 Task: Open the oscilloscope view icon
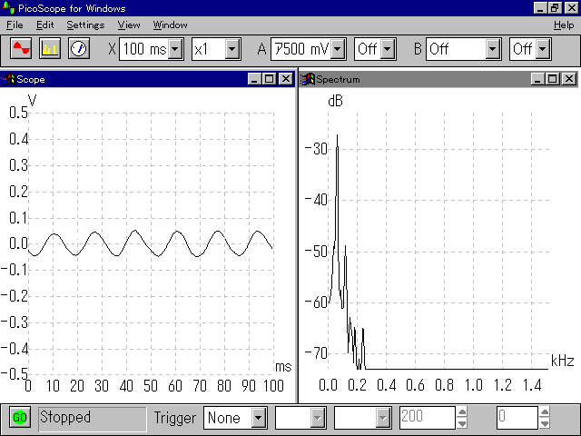21,48
